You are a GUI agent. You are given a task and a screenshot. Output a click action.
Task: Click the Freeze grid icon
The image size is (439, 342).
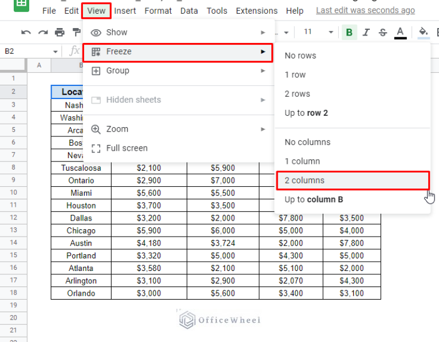(96, 52)
